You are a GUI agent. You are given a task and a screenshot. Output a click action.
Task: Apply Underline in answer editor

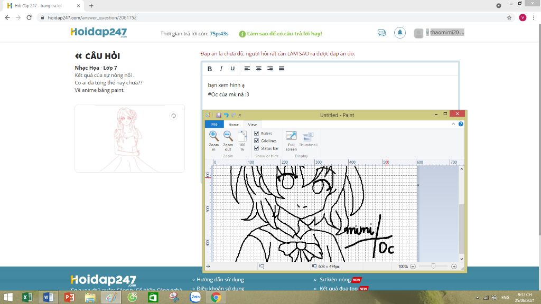[232, 69]
